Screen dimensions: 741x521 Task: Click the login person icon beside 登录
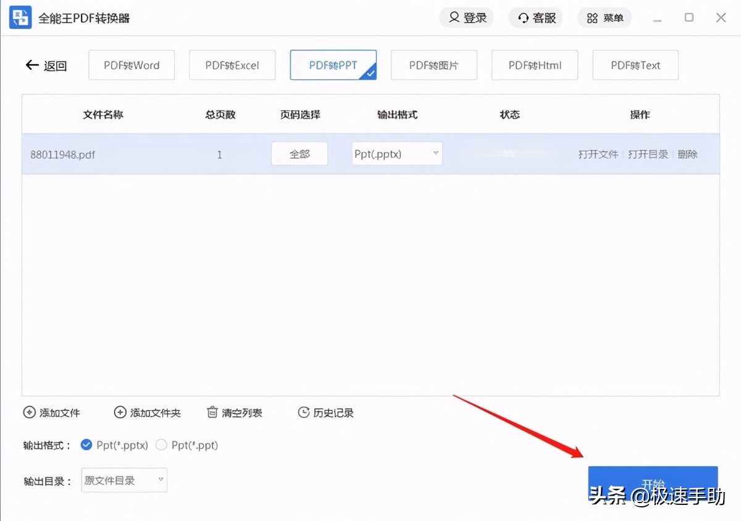[454, 17]
